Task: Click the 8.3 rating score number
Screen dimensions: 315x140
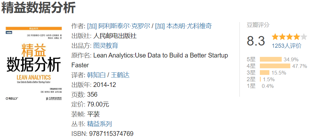Action: click(256, 41)
